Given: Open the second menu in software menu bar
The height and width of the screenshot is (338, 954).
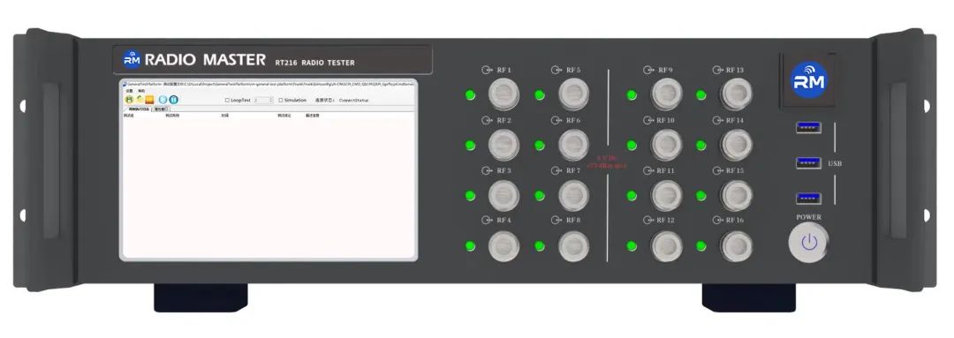Looking at the screenshot, I should [x=141, y=91].
